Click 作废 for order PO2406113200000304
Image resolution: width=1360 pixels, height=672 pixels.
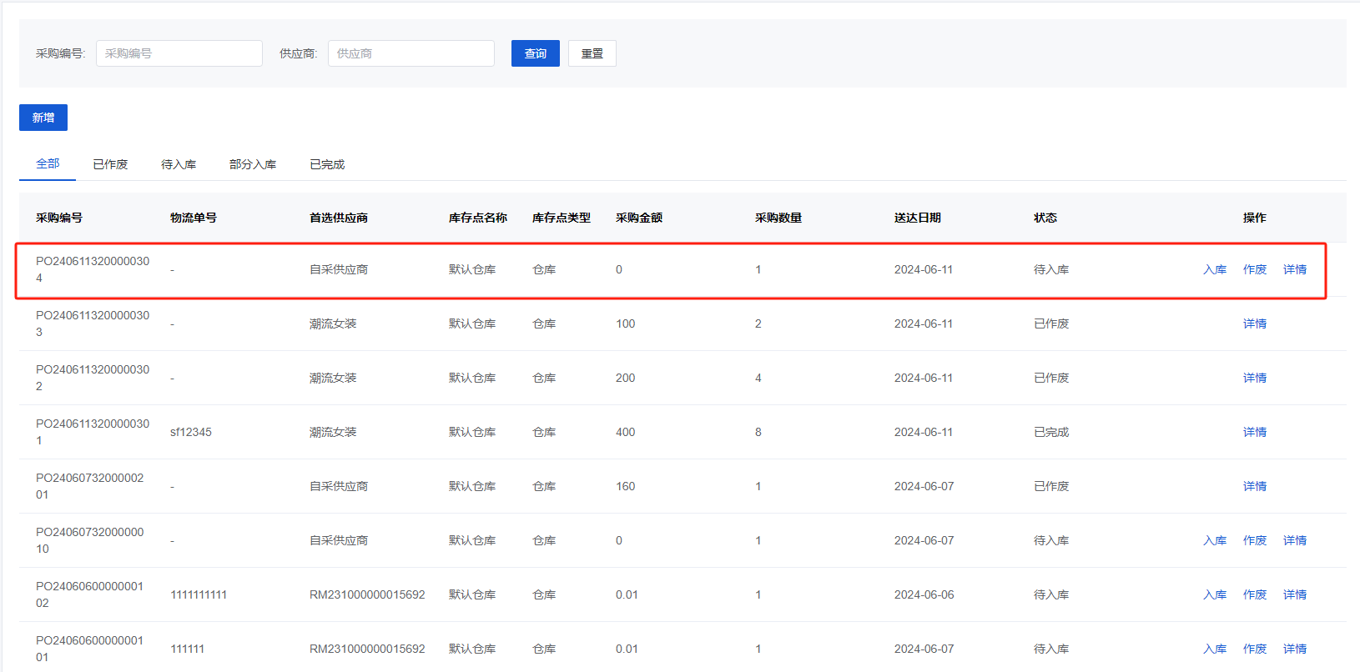[x=1255, y=269]
